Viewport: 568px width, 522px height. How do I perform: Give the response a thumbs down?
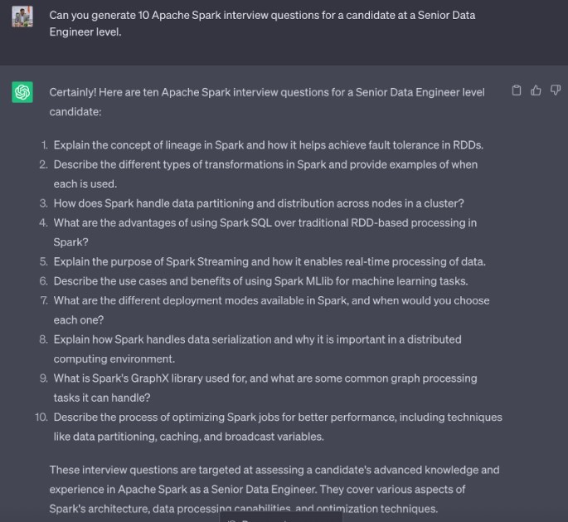click(x=555, y=90)
